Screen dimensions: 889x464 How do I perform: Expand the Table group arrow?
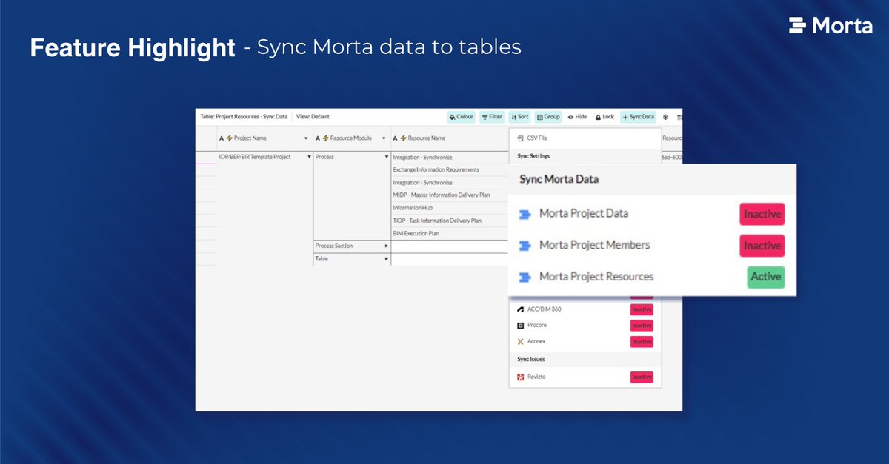(386, 259)
